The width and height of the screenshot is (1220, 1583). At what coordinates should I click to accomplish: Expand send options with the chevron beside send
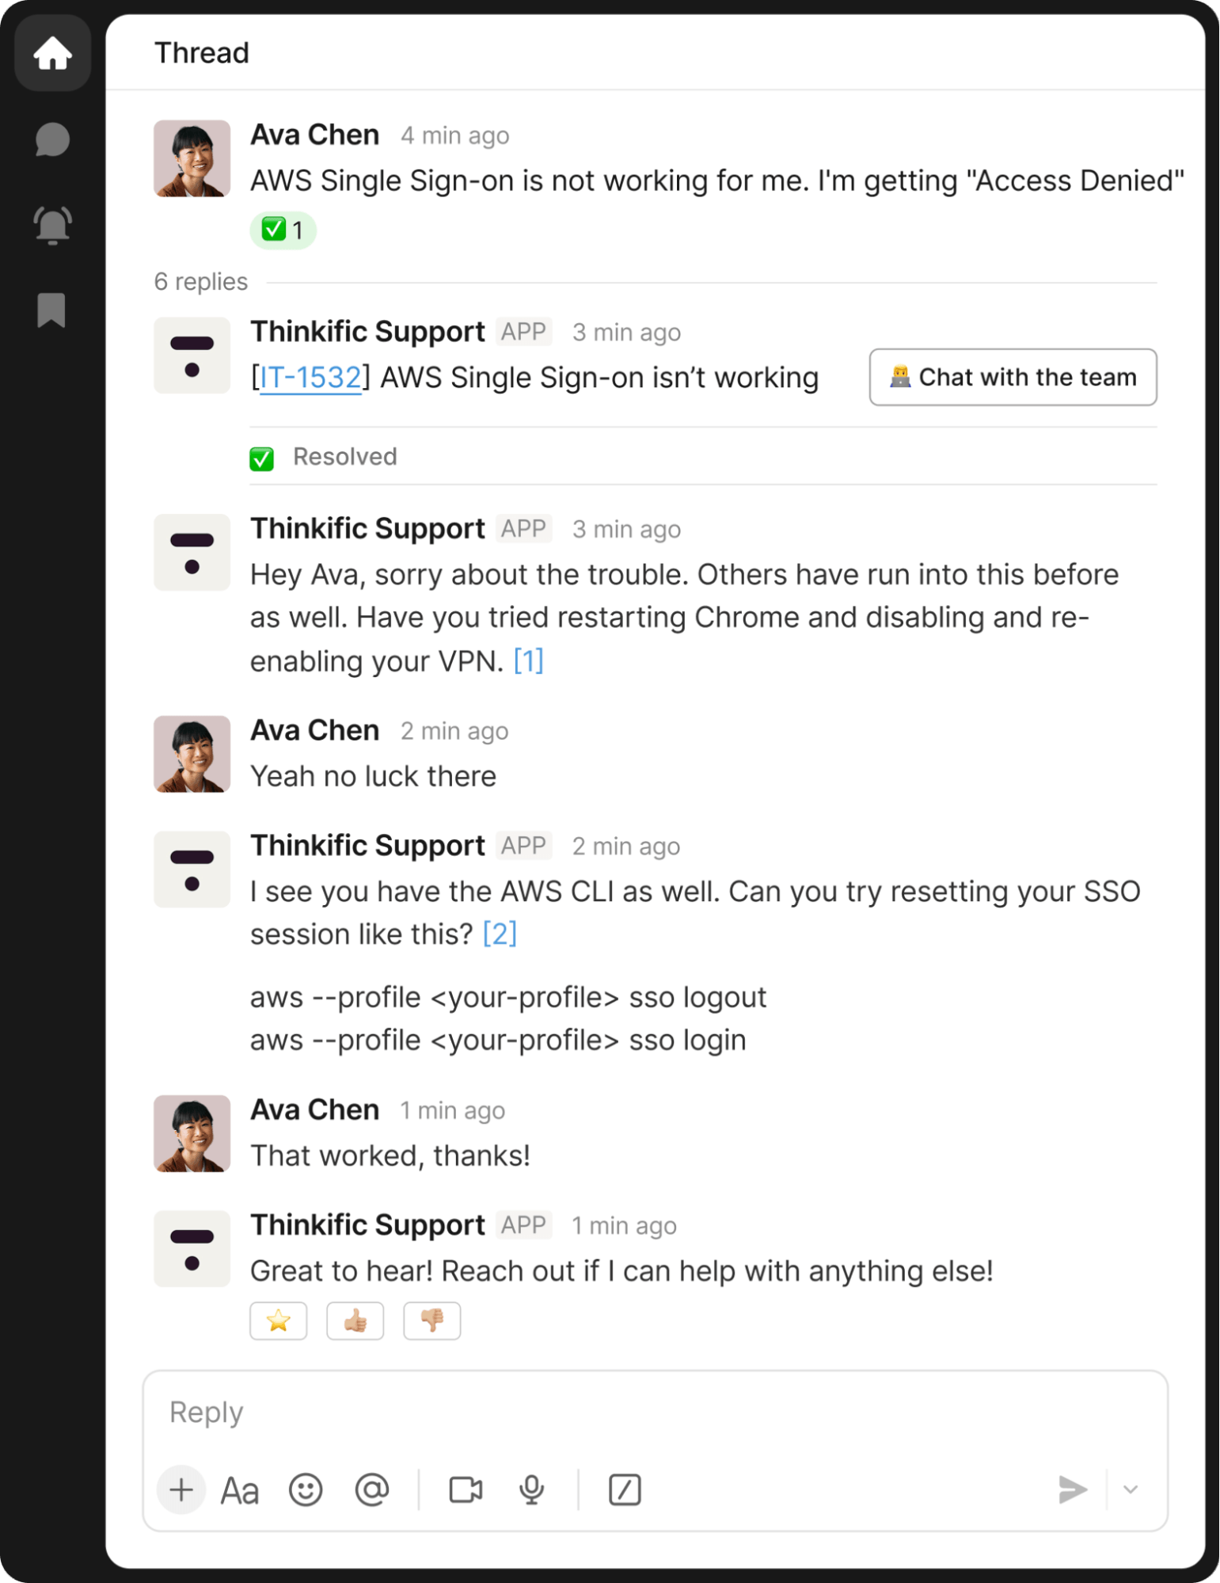click(1129, 1489)
